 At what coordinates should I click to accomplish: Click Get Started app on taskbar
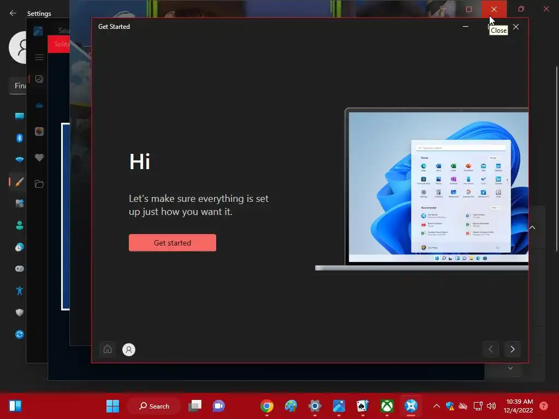[411, 406]
